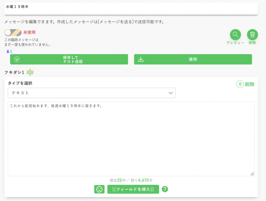Click the checkmark icon on the test send button

tap(16, 59)
